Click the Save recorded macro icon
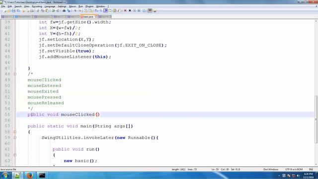Viewport: 318px width, 179px height. point(144,10)
